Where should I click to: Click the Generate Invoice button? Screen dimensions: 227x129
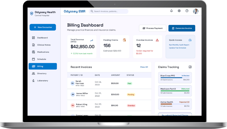[x=182, y=28]
